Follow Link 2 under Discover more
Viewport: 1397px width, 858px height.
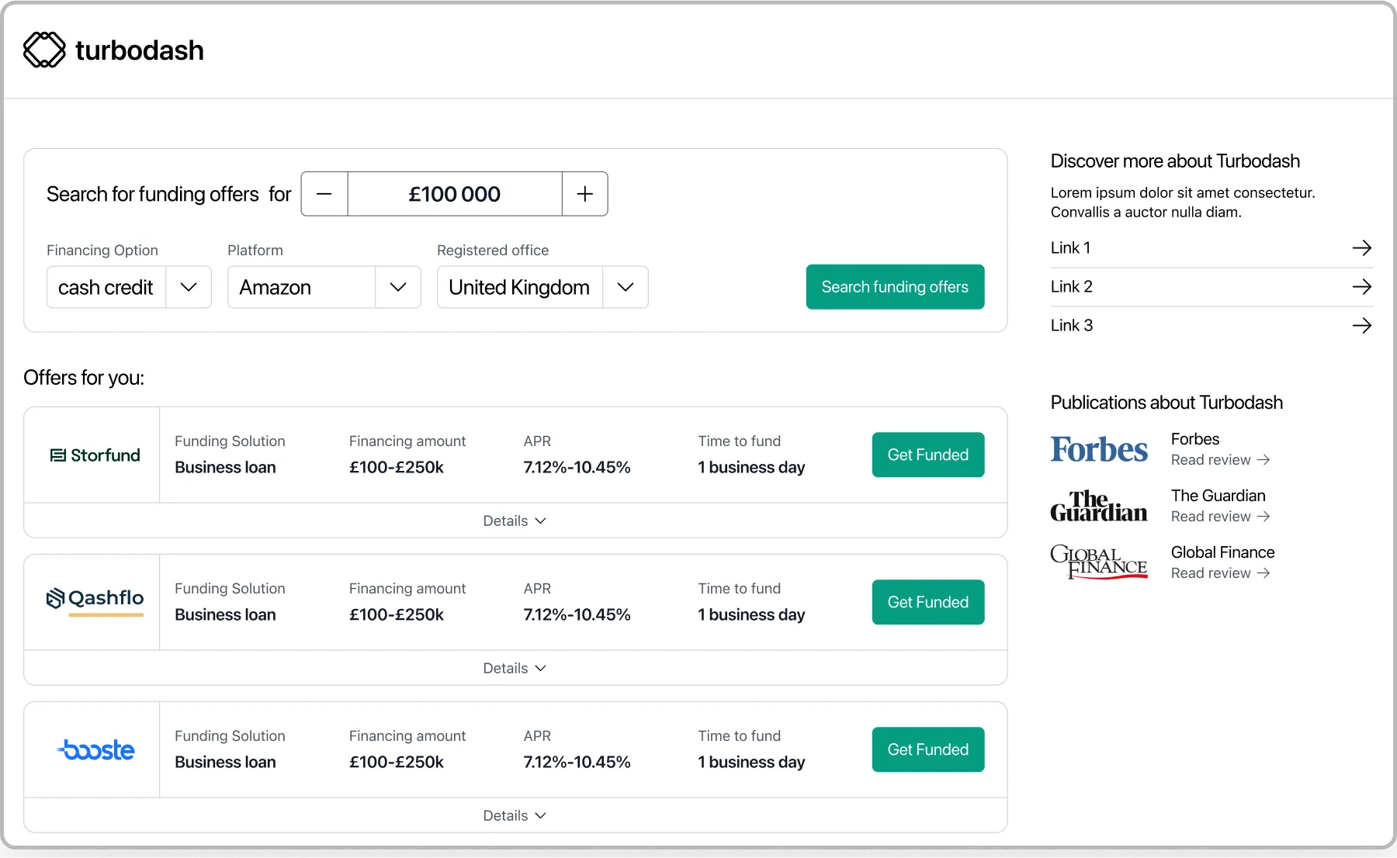[1071, 286]
